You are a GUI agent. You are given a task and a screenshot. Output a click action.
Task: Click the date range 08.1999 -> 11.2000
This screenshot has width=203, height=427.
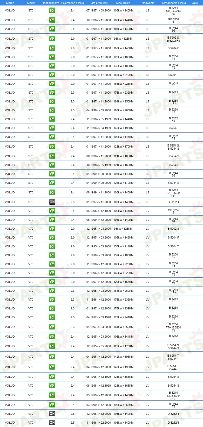tap(99, 192)
